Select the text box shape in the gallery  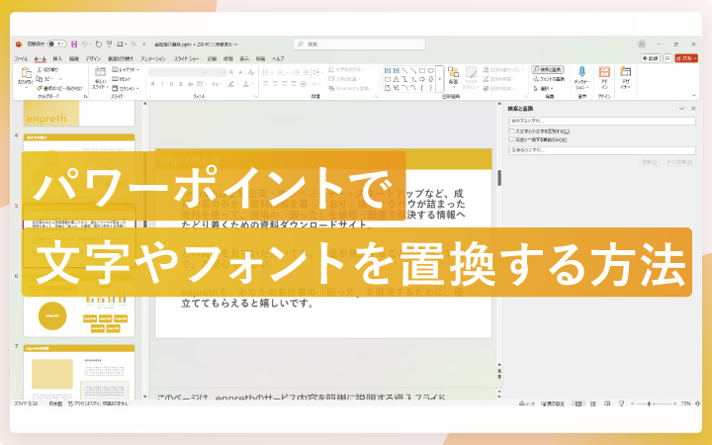tap(388, 71)
